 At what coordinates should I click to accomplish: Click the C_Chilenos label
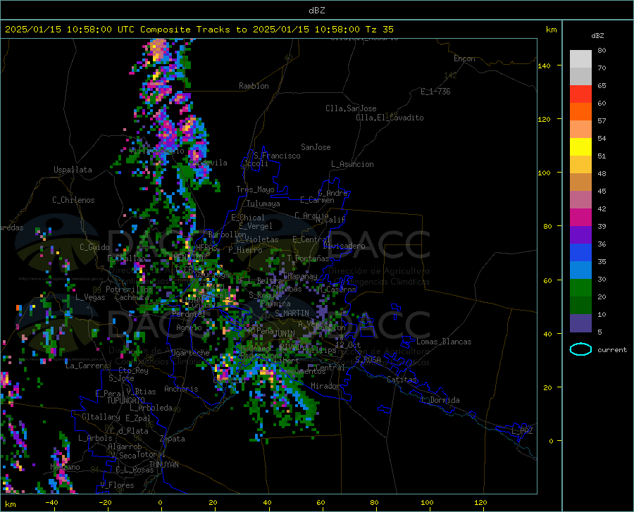[73, 200]
